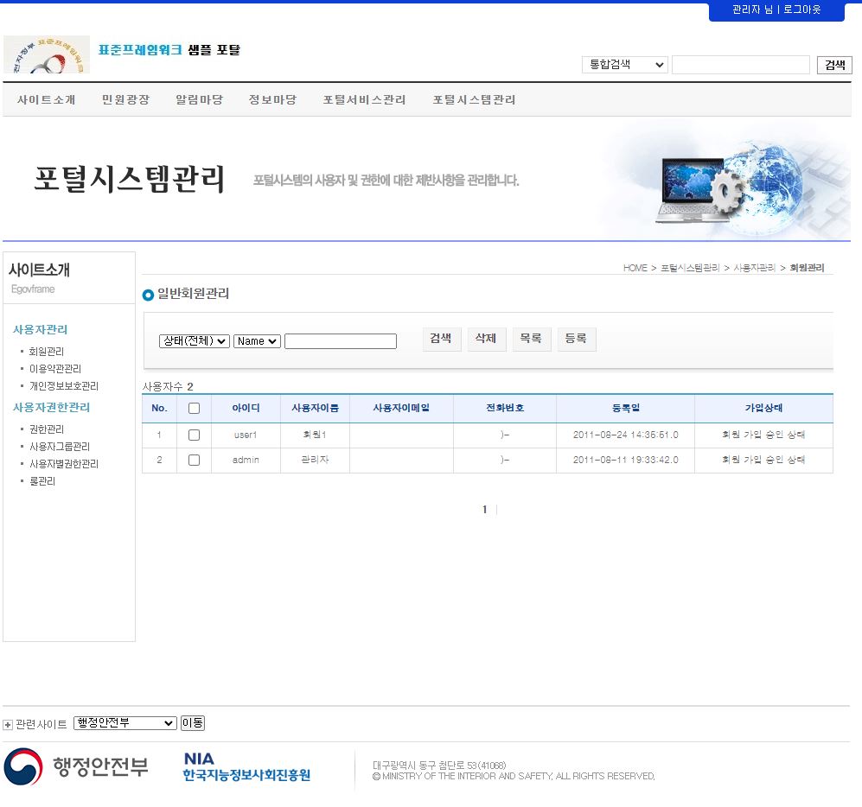Open the 포털시스템관리 menu in navigation bar
Image resolution: width=862 pixels, height=807 pixels.
pos(474,100)
